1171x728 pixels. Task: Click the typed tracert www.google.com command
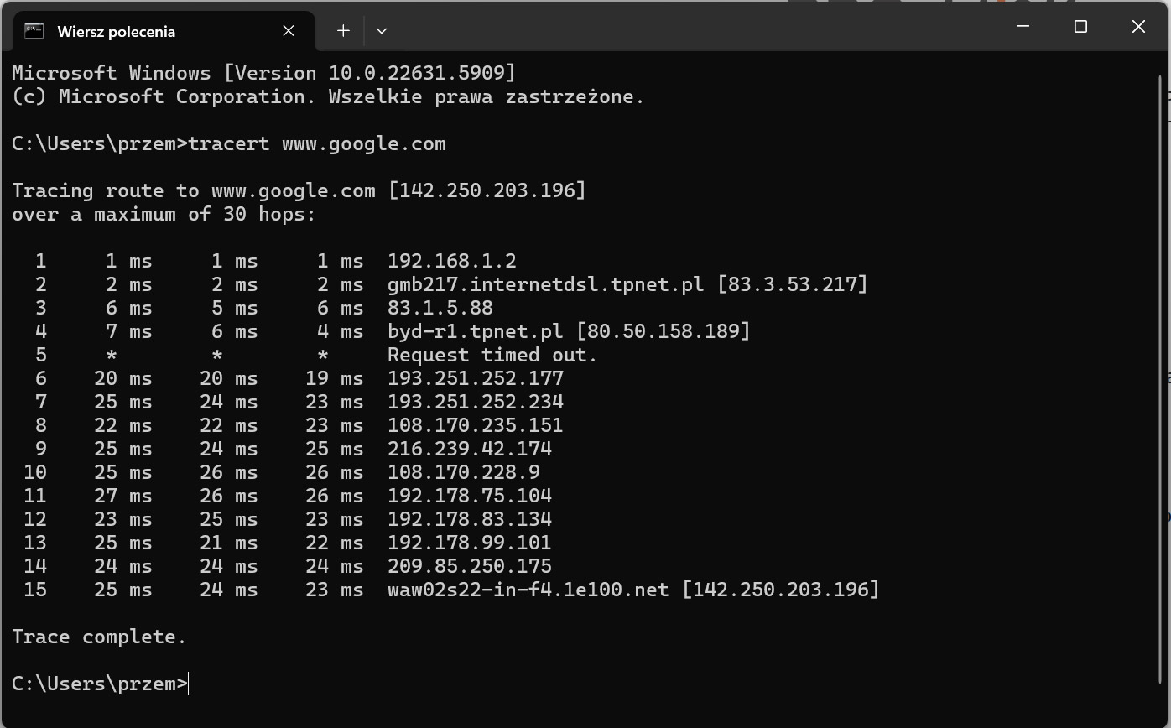point(317,143)
